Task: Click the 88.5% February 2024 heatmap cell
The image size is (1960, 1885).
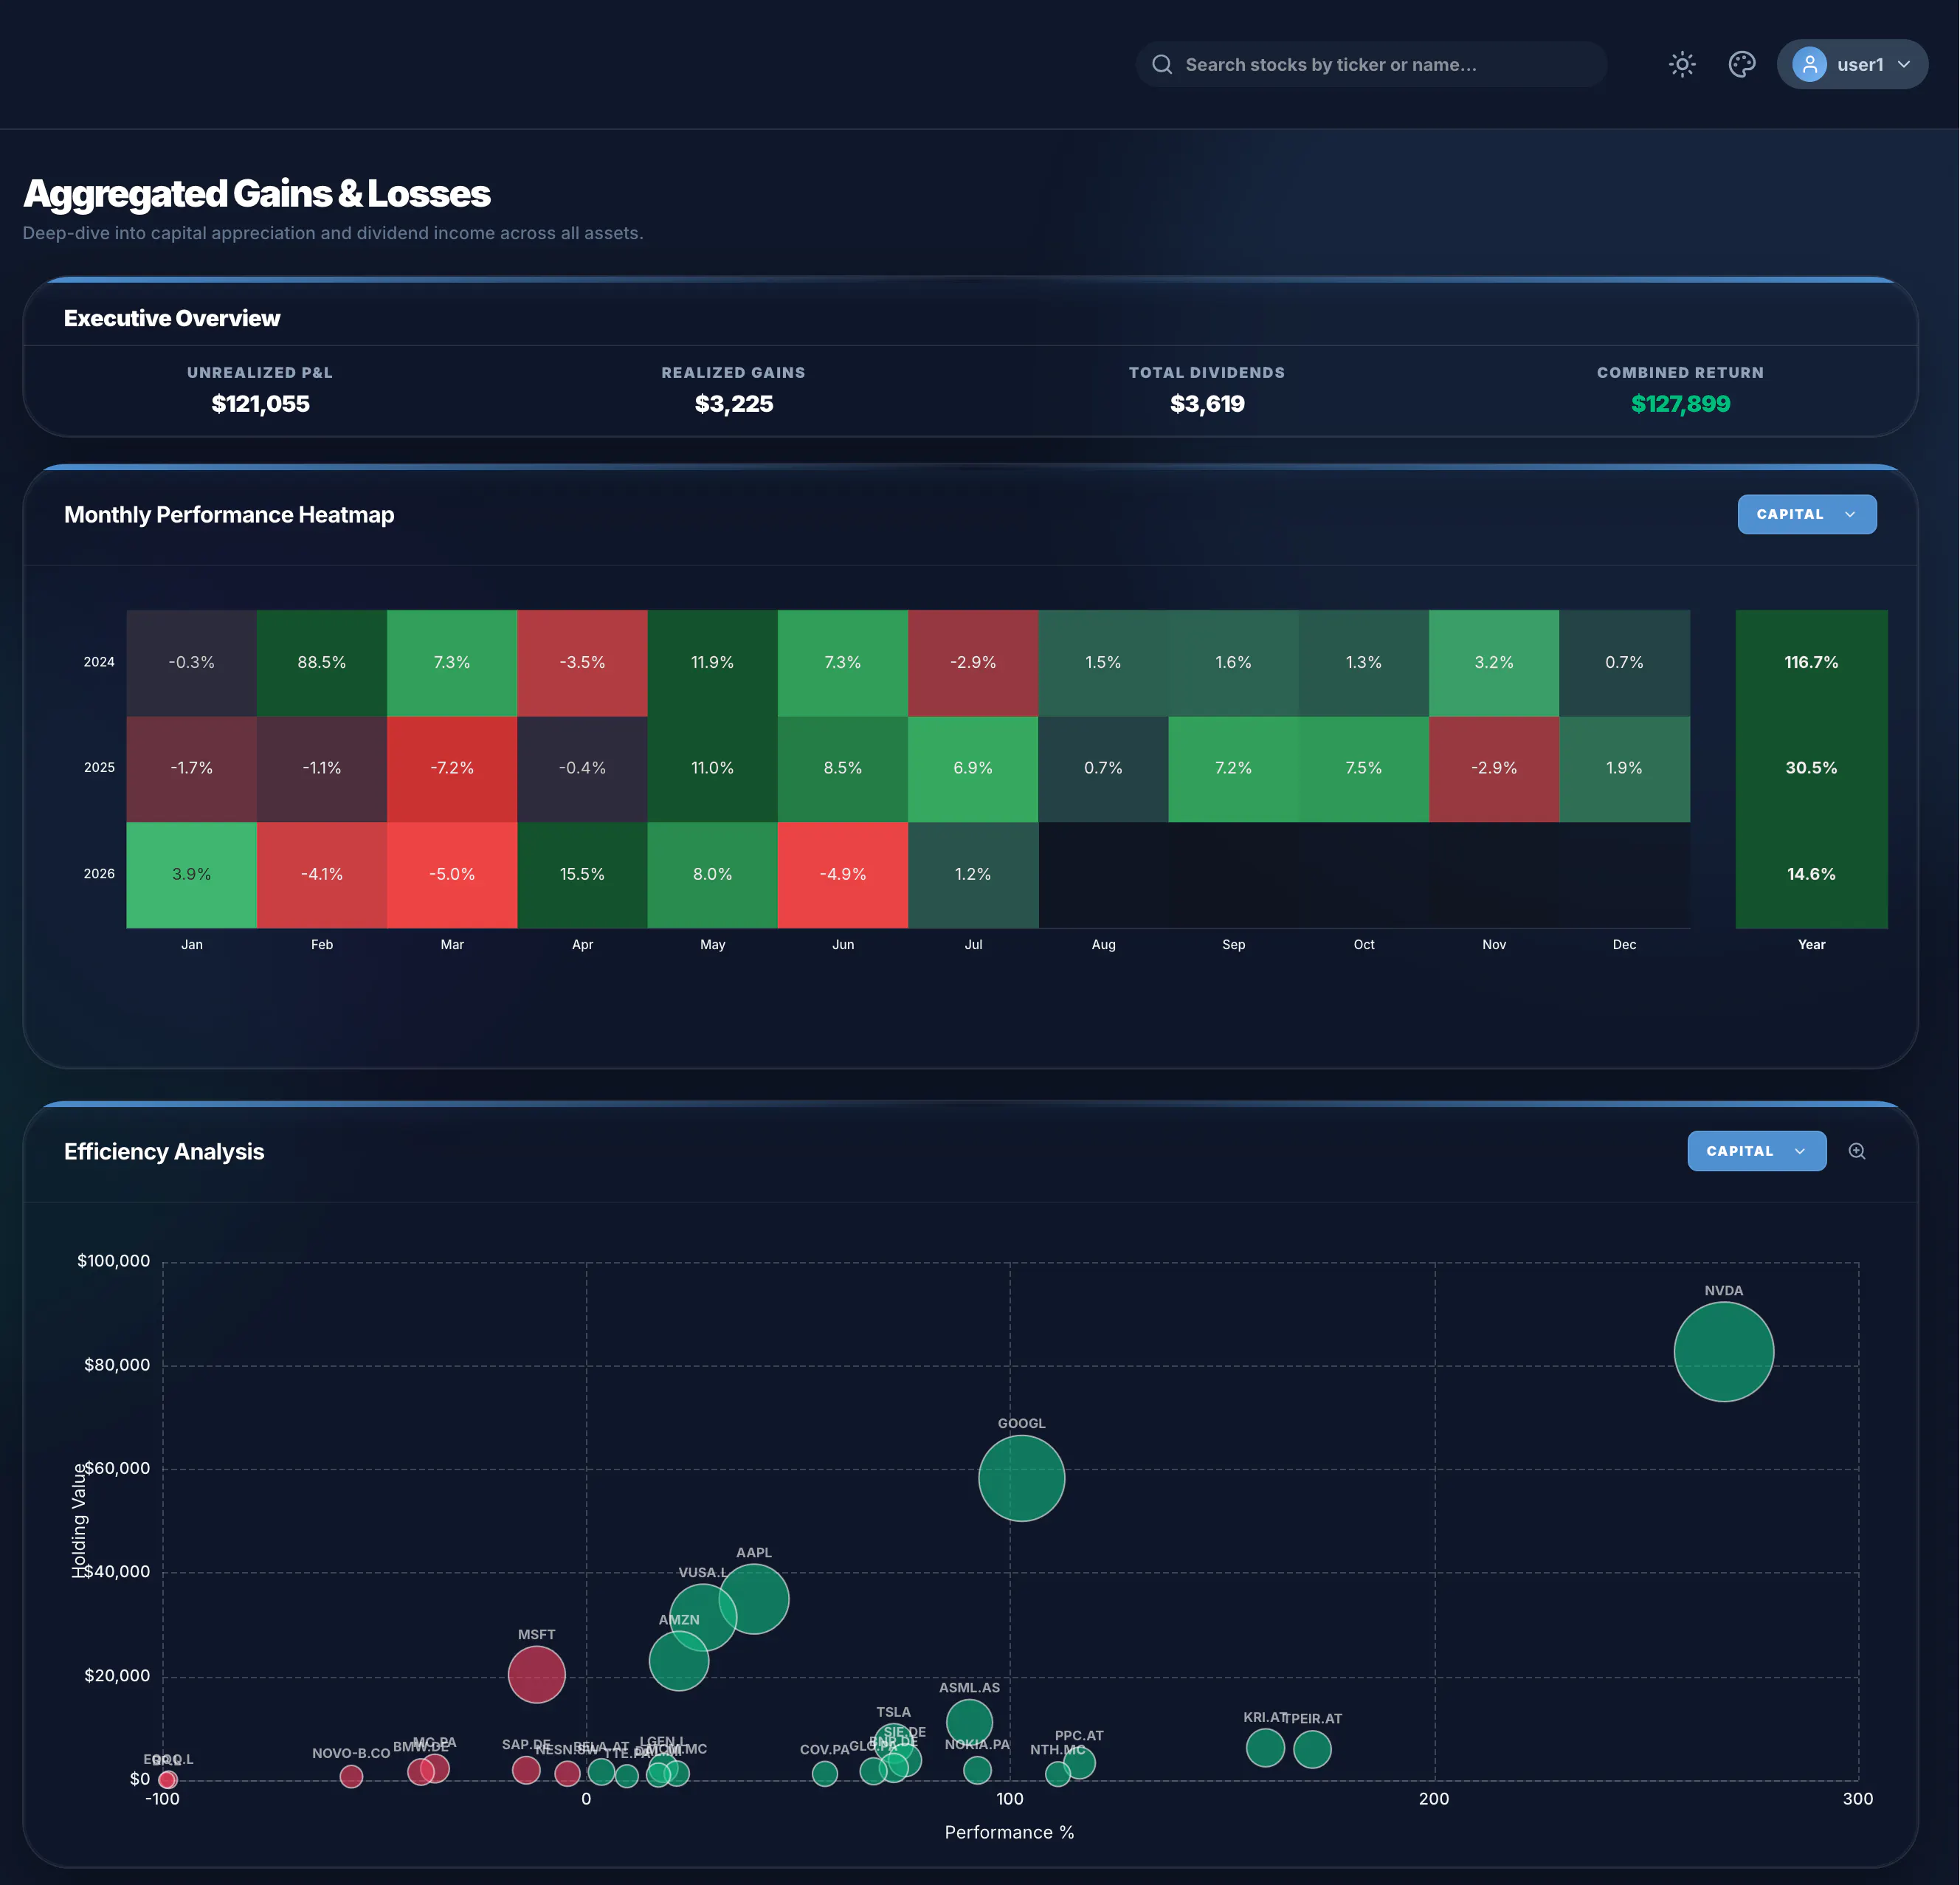Action: pos(322,662)
